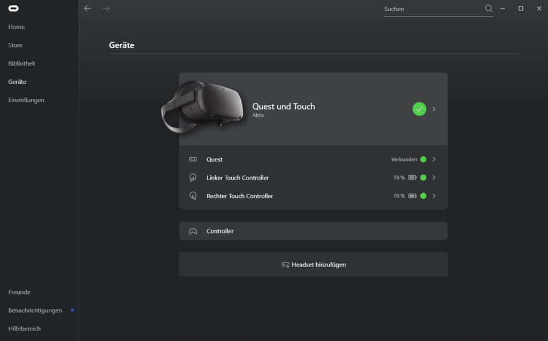Expand the Quest row chevron
Screen dimensions: 548x341
coord(434,159)
